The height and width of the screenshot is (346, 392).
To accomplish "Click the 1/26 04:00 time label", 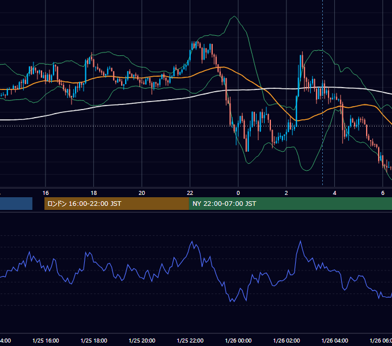I will pyautogui.click(x=335, y=340).
